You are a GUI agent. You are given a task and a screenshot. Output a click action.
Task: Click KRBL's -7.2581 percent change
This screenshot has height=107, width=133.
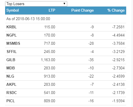pyautogui.click(x=118, y=27)
